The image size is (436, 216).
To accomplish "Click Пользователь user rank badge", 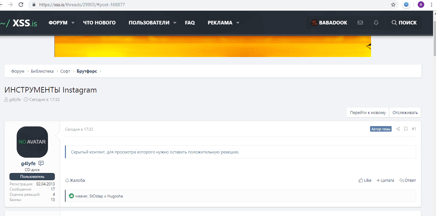I will point(32,177).
